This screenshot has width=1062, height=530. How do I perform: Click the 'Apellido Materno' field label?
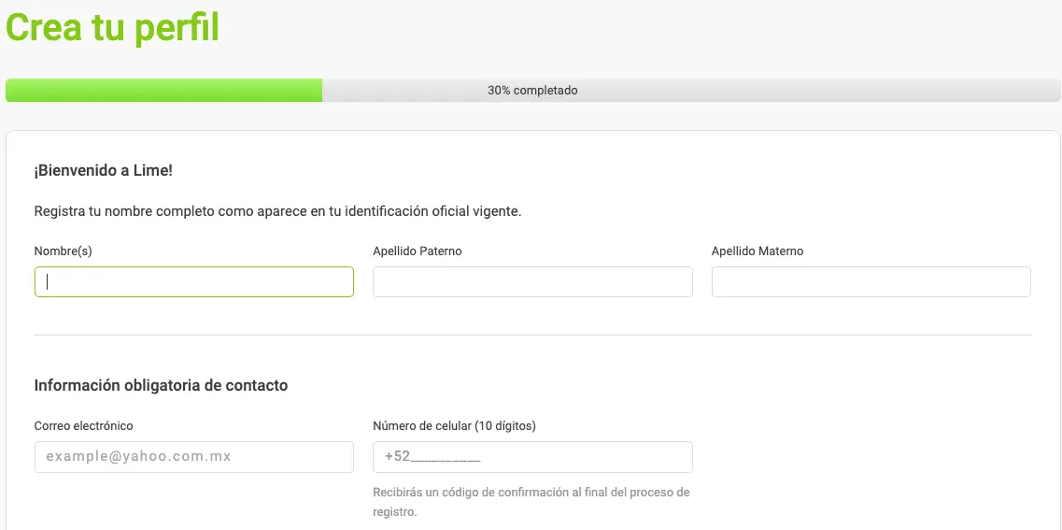[x=758, y=251]
